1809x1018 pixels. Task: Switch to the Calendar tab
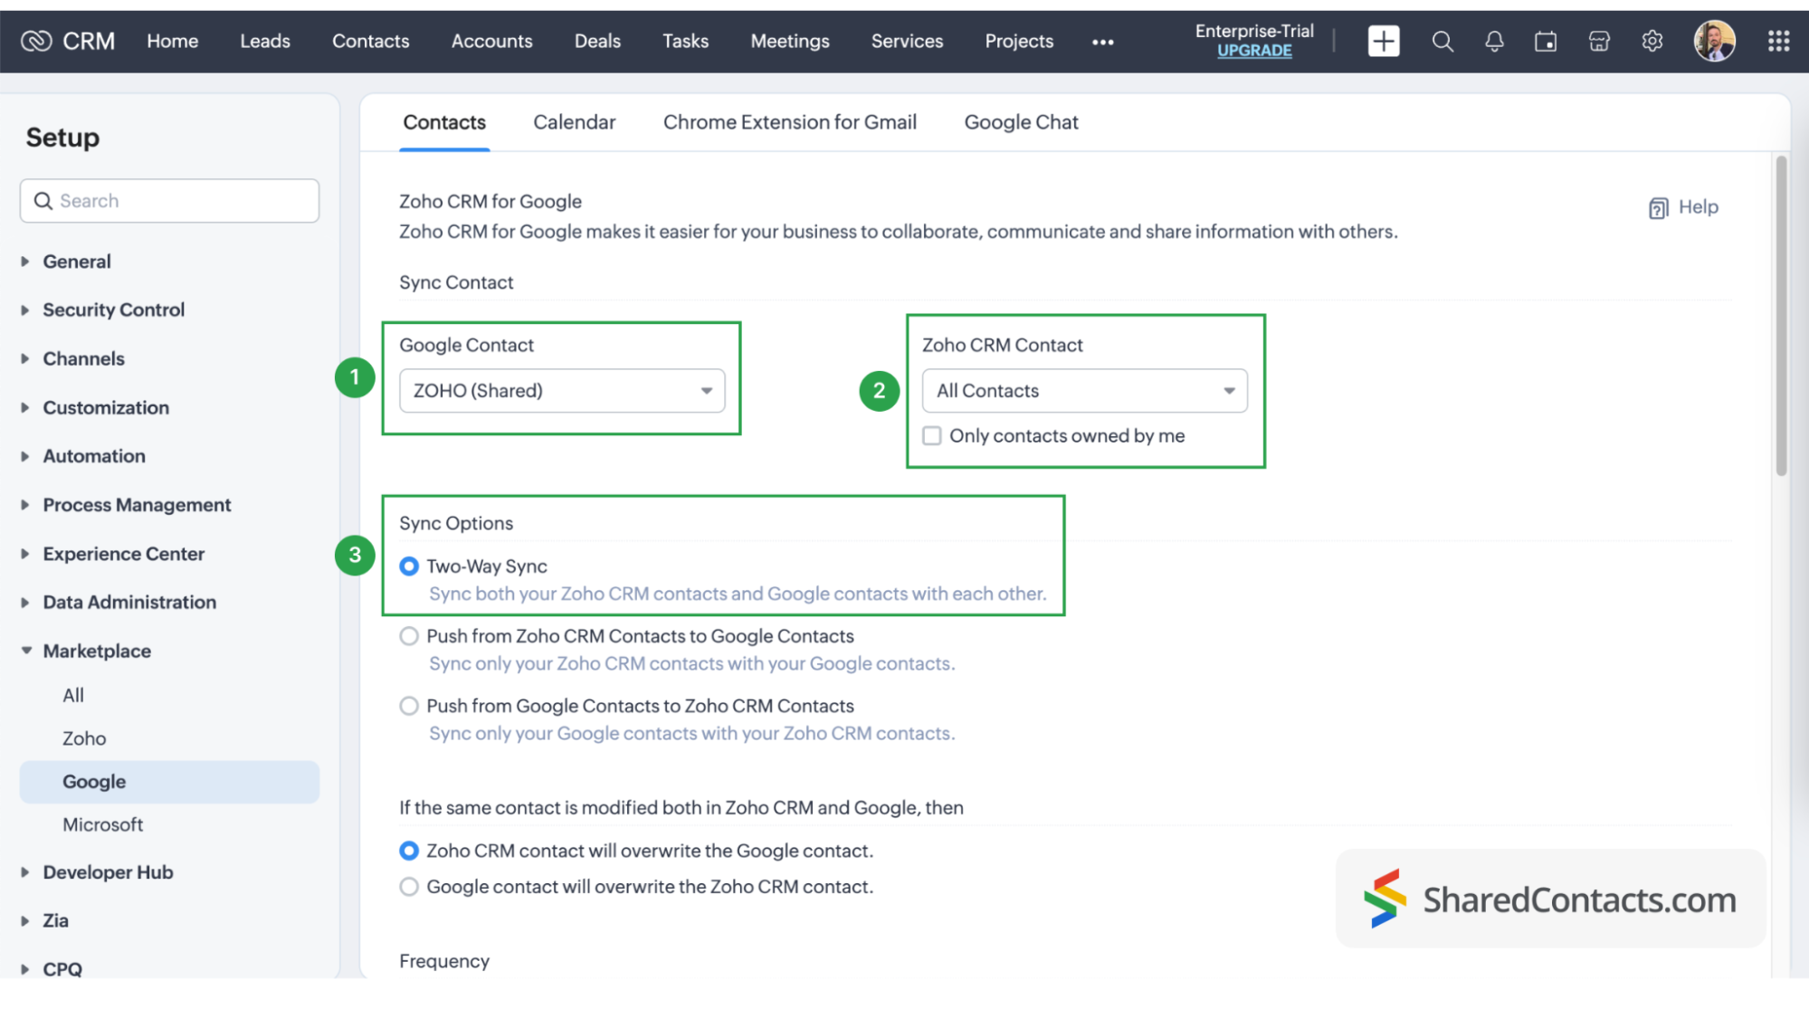574,122
